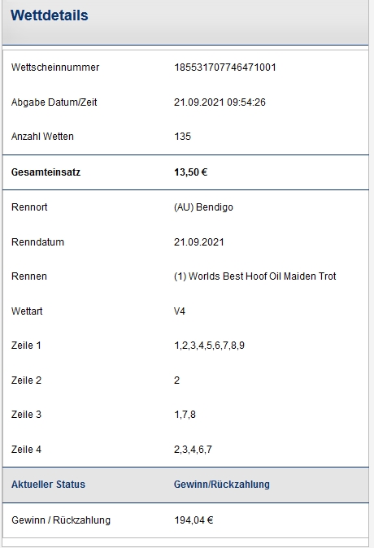Viewport: 374px width, 548px height.
Task: Click the Wettscheinnummer label
Action: 55,67
